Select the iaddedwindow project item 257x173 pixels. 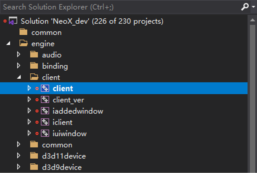pos(78,111)
